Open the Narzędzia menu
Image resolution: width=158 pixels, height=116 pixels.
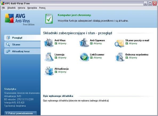point(32,8)
